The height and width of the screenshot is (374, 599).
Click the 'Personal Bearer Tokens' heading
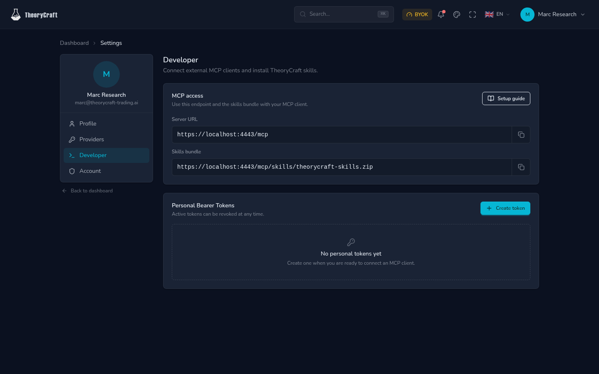(x=203, y=206)
